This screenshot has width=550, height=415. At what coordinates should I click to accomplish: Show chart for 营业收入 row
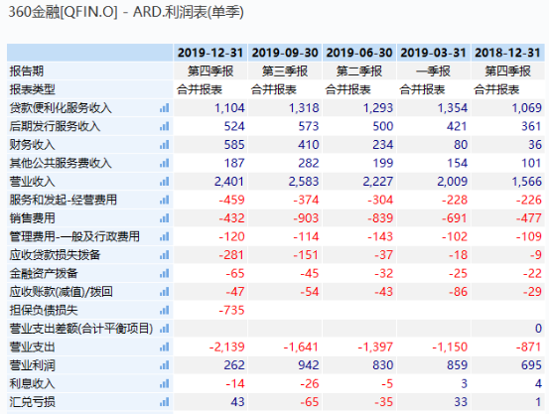click(x=164, y=182)
